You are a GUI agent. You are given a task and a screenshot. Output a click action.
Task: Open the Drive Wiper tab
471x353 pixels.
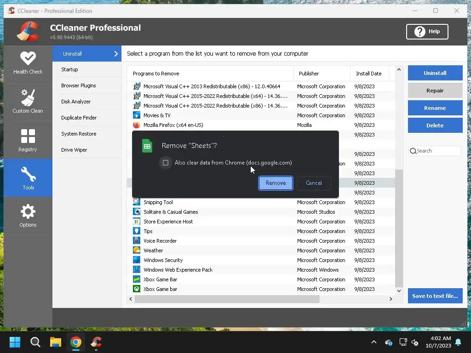pos(87,150)
